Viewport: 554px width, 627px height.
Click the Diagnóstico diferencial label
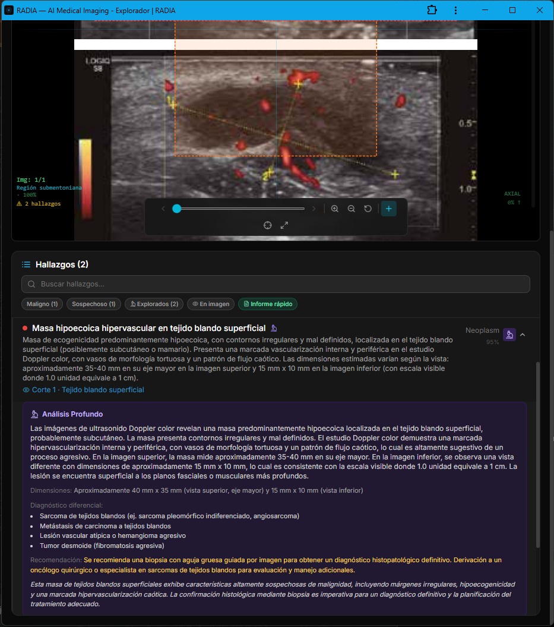coord(67,505)
